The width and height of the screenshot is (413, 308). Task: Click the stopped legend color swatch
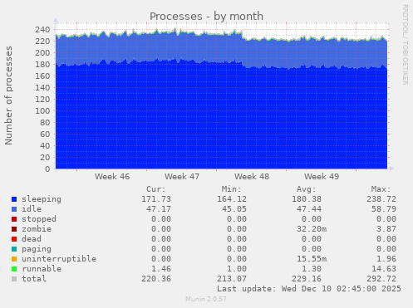tap(14, 219)
